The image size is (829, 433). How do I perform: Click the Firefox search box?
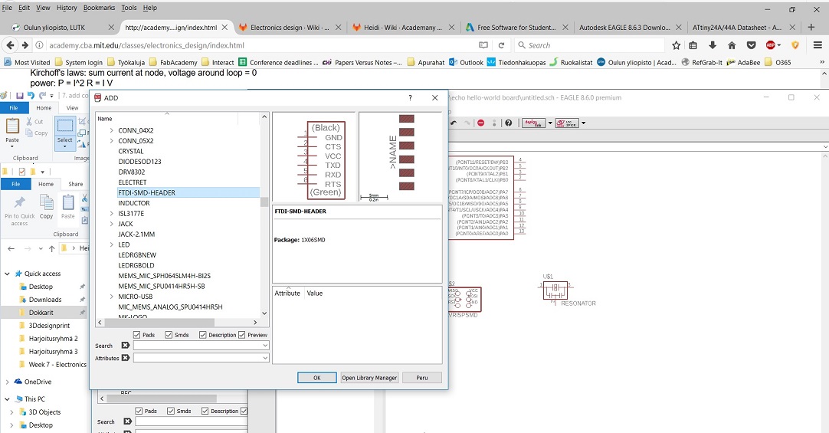point(589,45)
